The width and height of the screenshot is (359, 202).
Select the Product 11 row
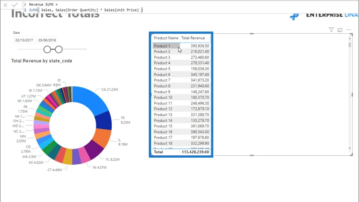[x=181, y=103]
